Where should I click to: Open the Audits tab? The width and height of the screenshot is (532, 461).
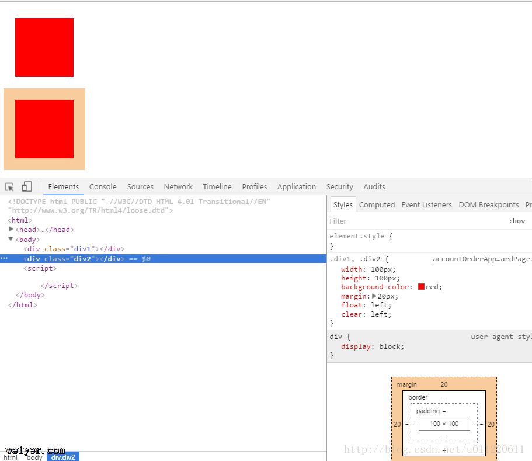[374, 187]
